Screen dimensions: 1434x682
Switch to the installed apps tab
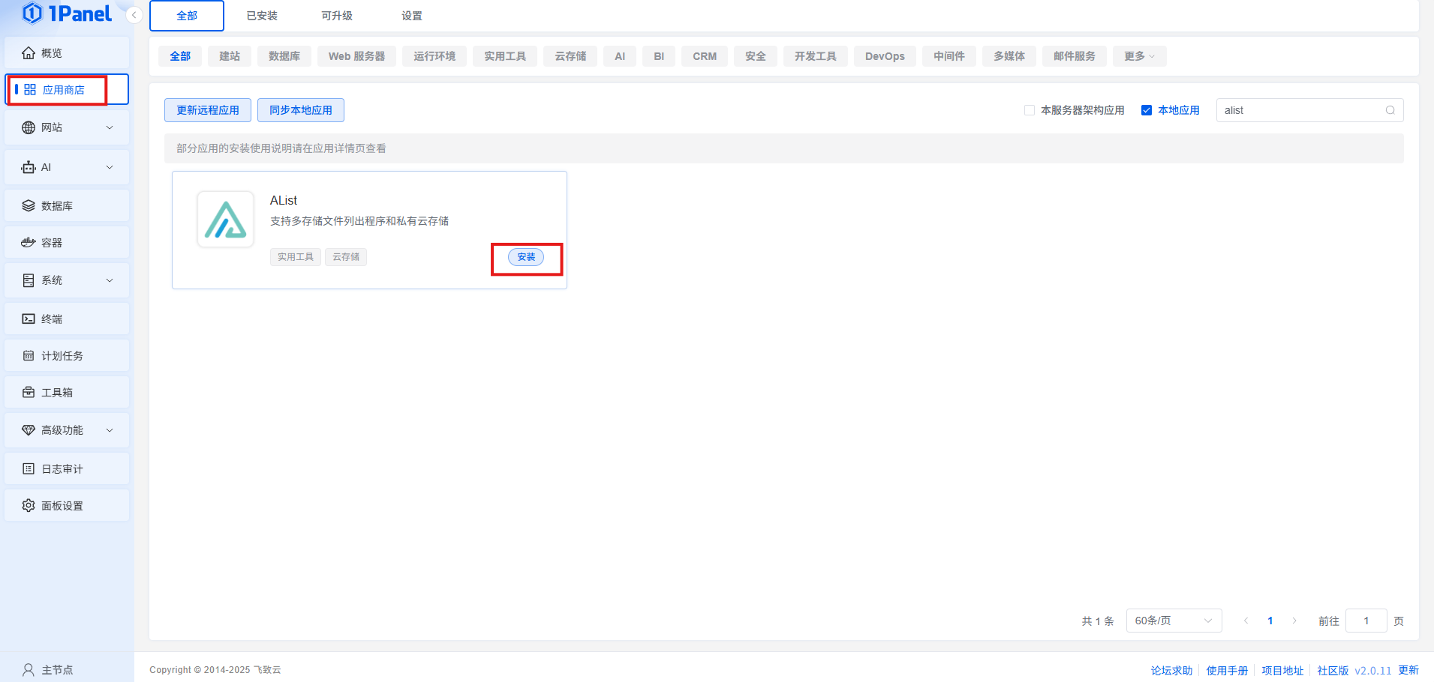point(262,16)
